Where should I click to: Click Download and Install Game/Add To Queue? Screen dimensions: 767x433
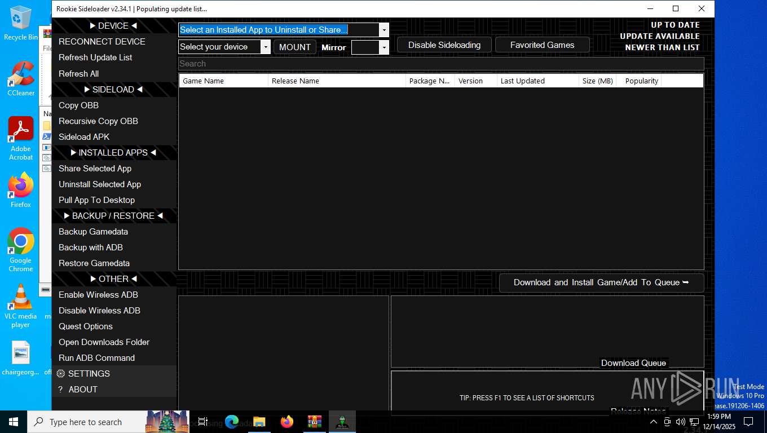[x=601, y=282]
